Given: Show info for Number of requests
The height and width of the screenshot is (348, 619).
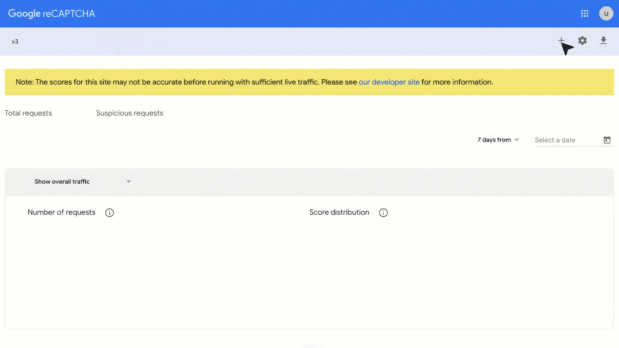Looking at the screenshot, I should click(110, 213).
